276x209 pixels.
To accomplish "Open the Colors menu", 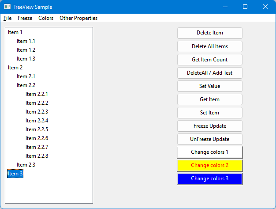I will [46, 18].
